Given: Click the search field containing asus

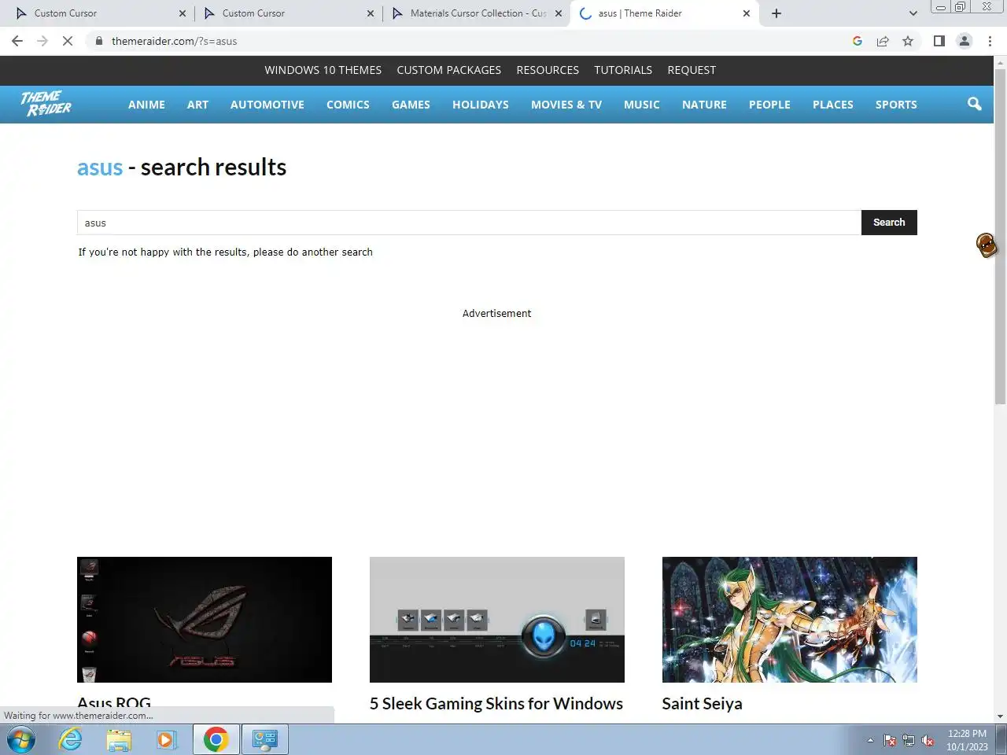Looking at the screenshot, I should pos(469,223).
